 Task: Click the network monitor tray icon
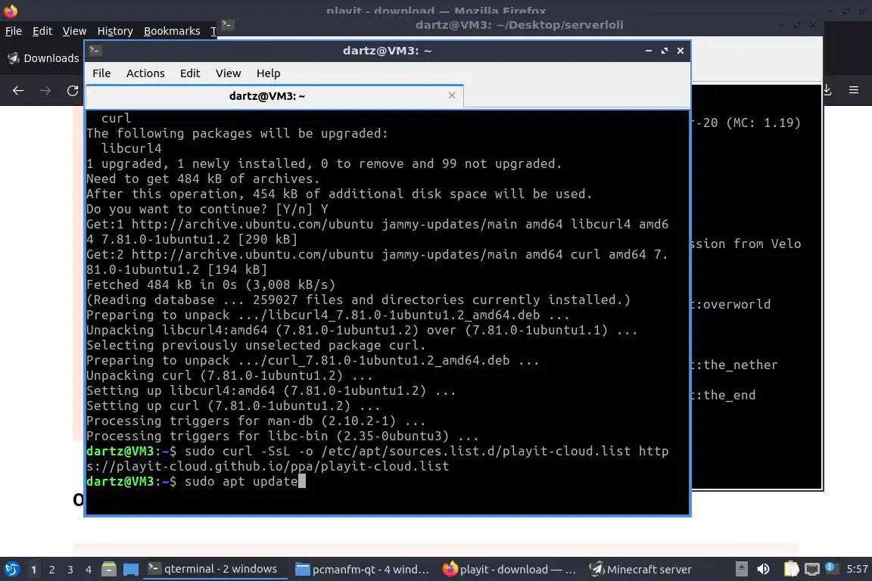tap(812, 570)
